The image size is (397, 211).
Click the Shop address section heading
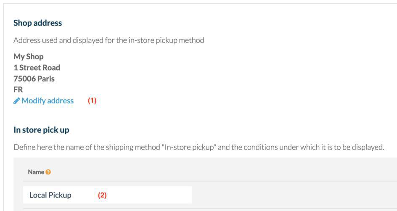pyautogui.click(x=37, y=23)
